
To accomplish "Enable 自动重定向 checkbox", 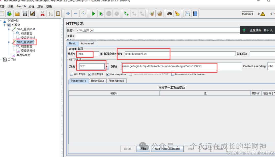I will click(x=72, y=74).
